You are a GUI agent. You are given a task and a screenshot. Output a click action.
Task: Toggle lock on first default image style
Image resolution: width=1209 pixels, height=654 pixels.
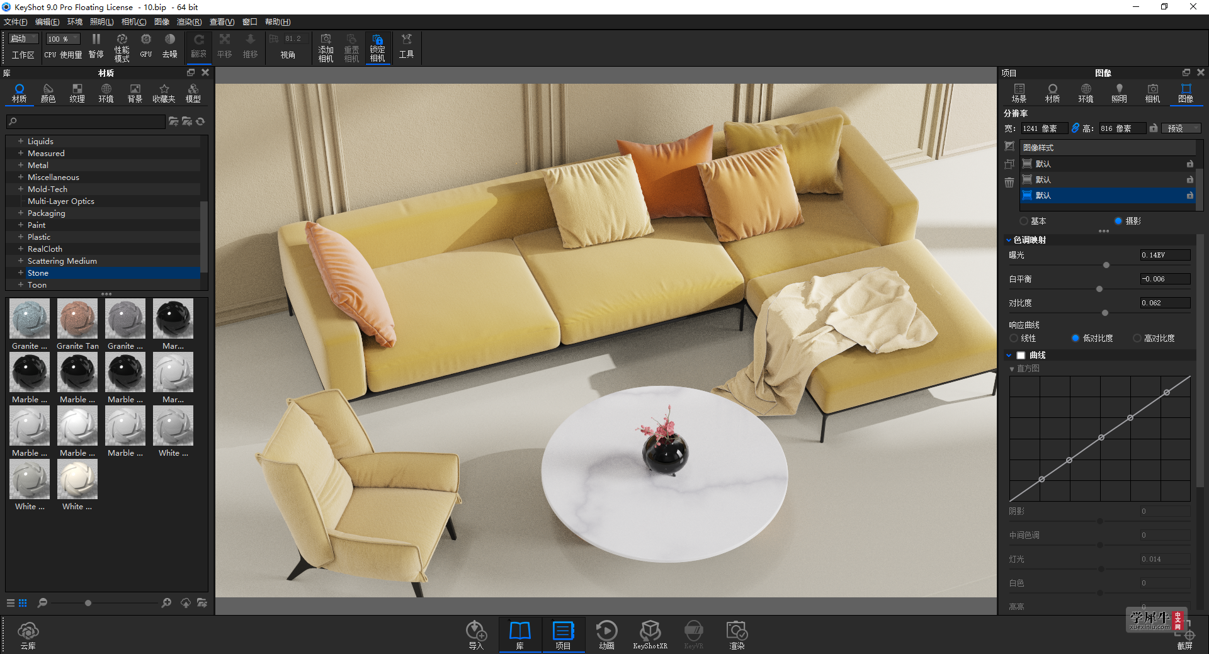tap(1190, 164)
